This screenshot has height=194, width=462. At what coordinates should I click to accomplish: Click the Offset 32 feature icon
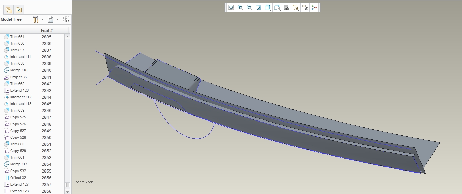pos(7,178)
